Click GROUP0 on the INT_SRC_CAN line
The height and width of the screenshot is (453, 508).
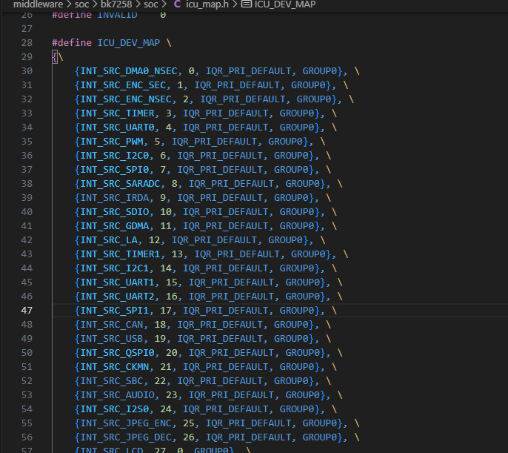click(x=293, y=324)
